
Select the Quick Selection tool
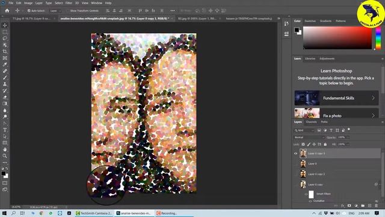click(x=5, y=45)
